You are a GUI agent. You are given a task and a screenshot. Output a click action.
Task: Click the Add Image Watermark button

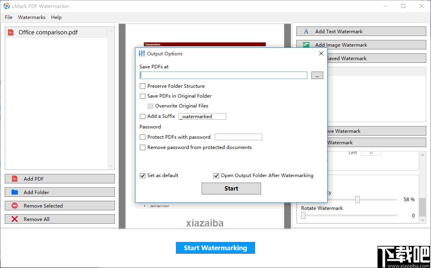(361, 45)
